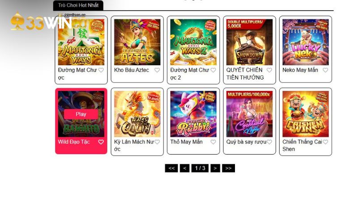Click heart icon for Quý bà say rượu
Image resolution: width=358 pixels, height=201 pixels.
pos(269,142)
